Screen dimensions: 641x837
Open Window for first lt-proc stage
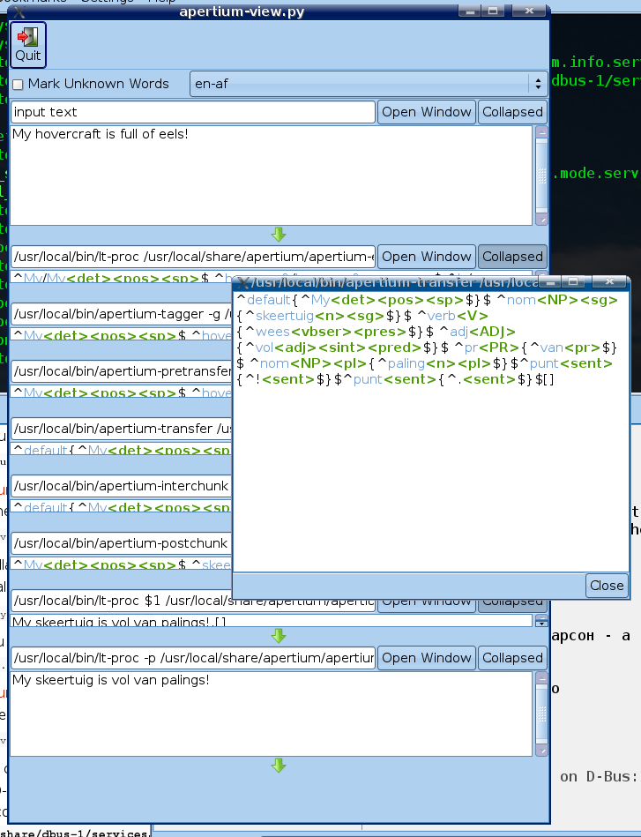pos(427,257)
